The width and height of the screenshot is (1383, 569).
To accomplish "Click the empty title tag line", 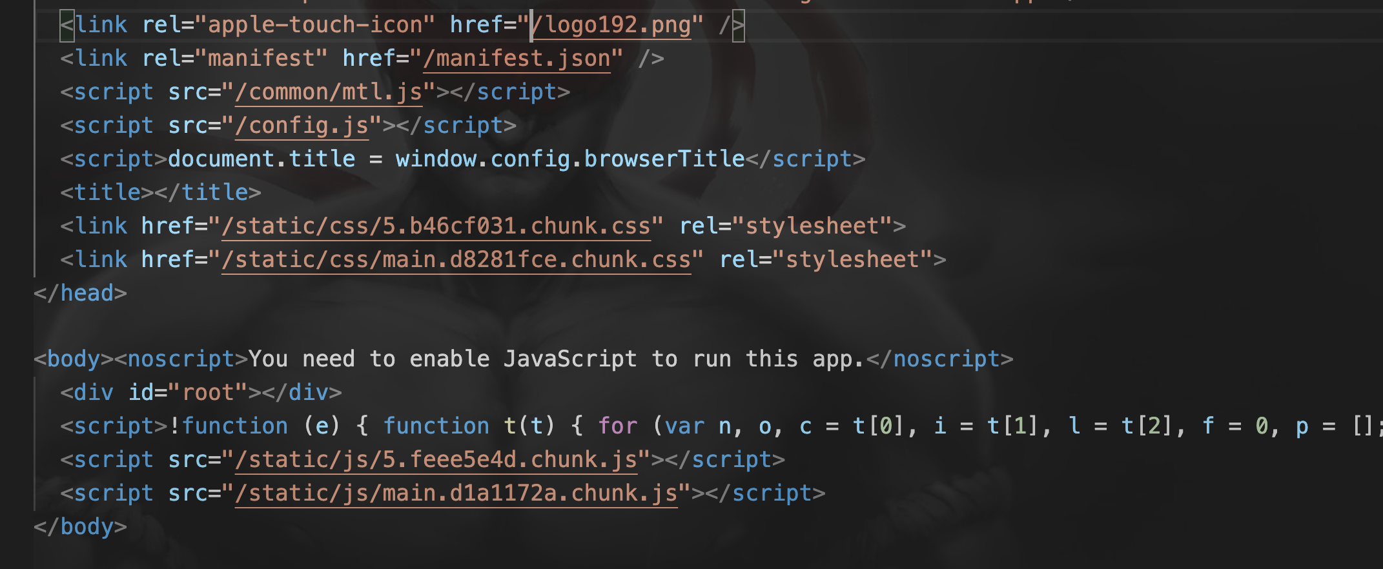I will [x=161, y=193].
